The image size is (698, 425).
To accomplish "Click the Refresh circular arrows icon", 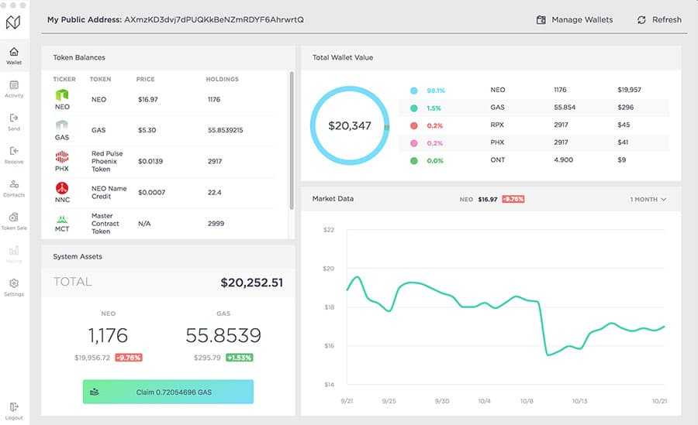I will pos(641,19).
